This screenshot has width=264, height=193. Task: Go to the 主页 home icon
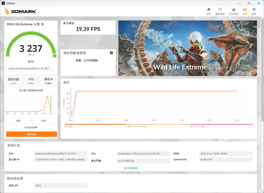208,9
